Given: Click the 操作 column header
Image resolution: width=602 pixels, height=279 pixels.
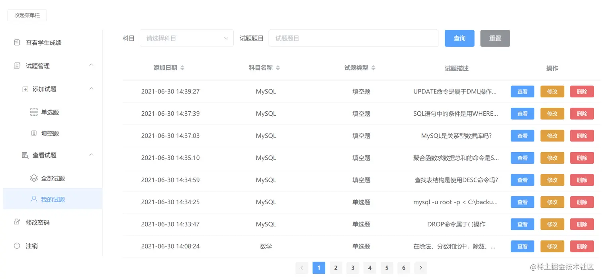Looking at the screenshot, I should [x=552, y=68].
